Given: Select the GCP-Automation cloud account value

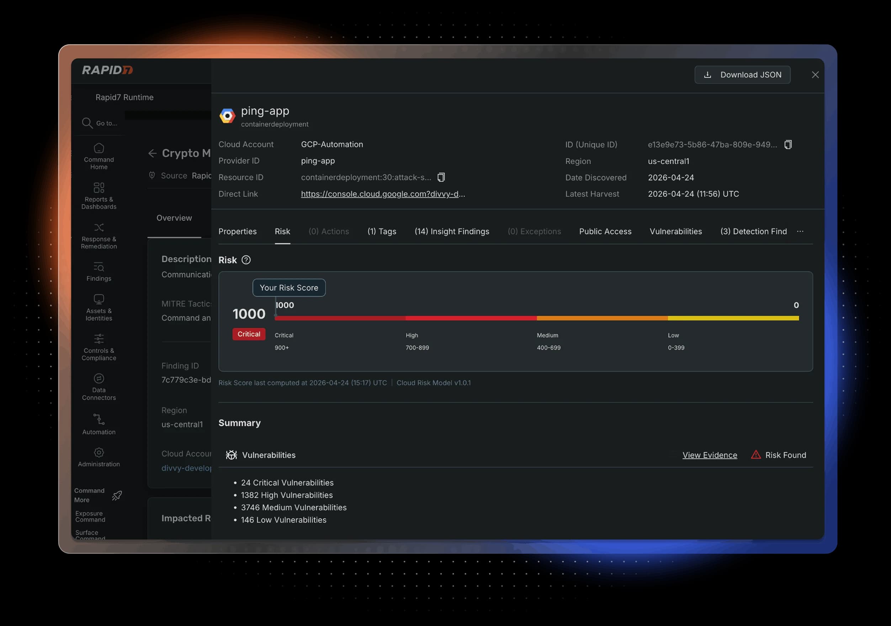Looking at the screenshot, I should [332, 144].
